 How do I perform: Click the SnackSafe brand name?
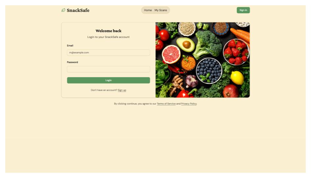click(x=78, y=10)
